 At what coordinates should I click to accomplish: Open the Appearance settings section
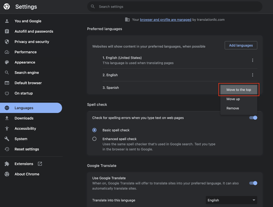point(25,62)
